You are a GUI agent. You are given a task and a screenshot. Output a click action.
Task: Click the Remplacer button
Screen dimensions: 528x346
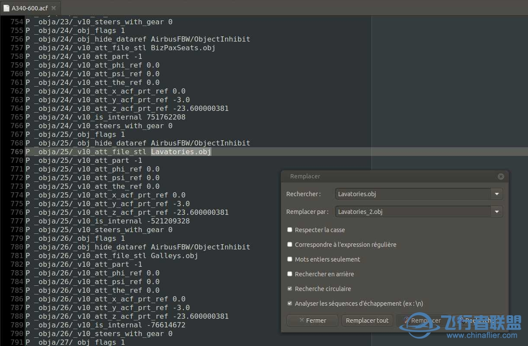423,320
